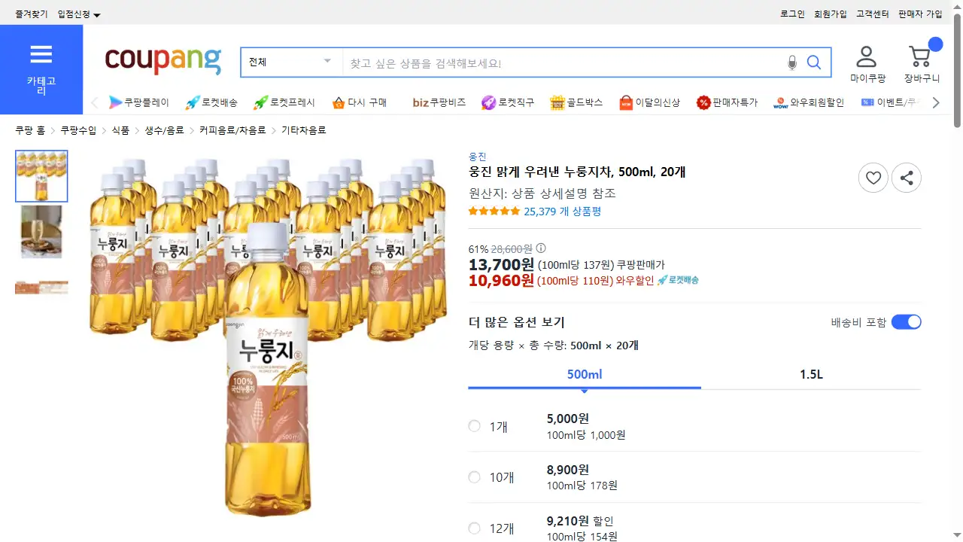Select the first bottle pack thumbnail
This screenshot has height=542, width=963.
point(41,176)
